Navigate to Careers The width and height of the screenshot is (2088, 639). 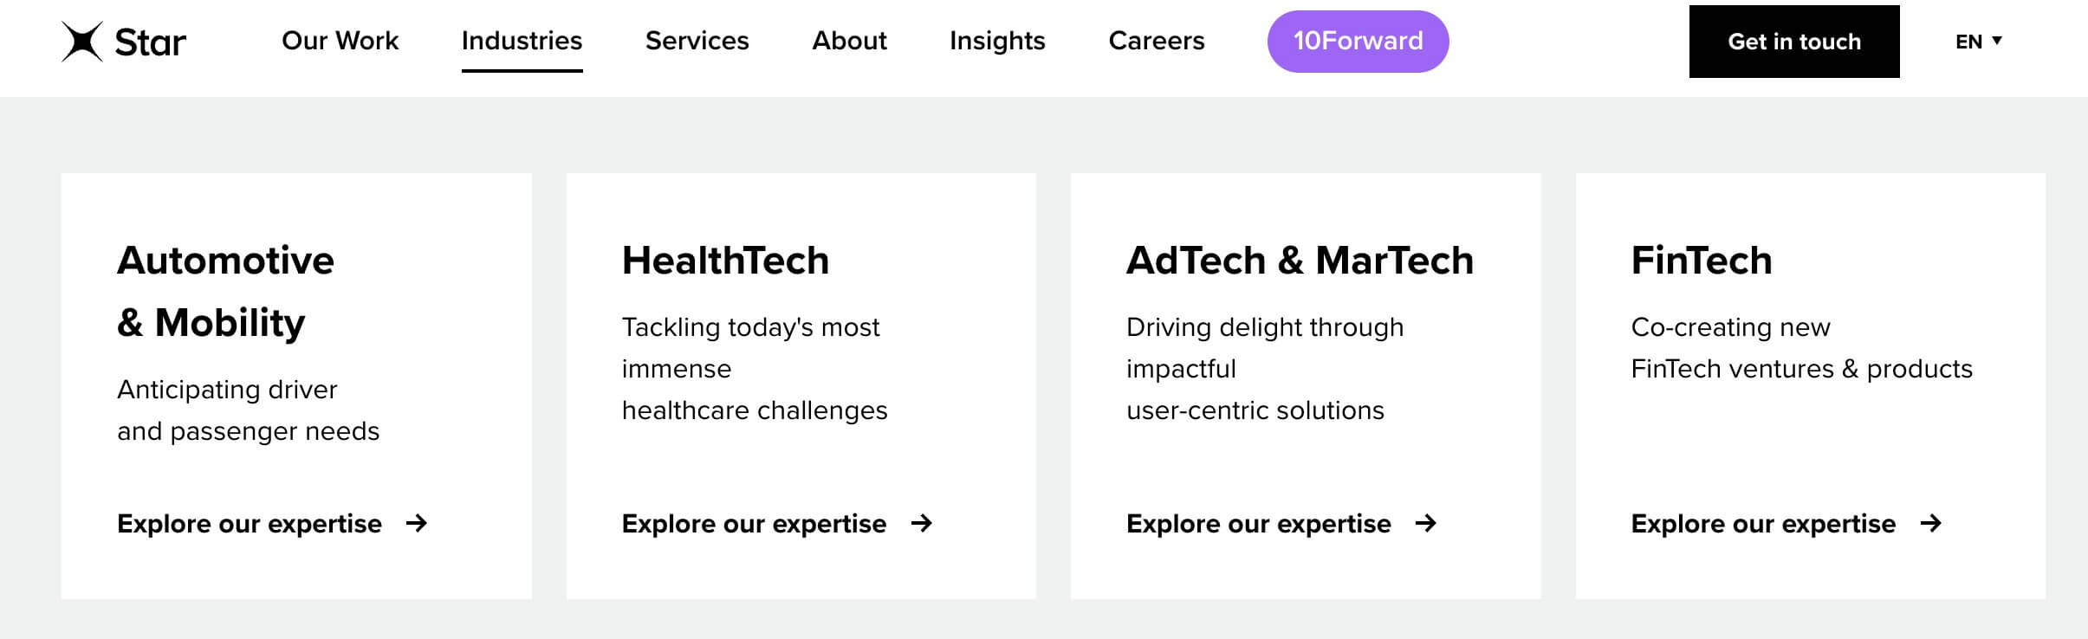(1157, 41)
